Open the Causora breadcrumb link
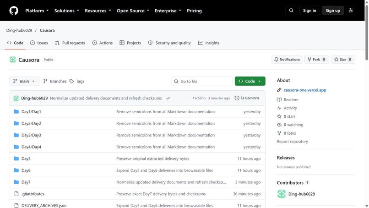 click(47, 30)
